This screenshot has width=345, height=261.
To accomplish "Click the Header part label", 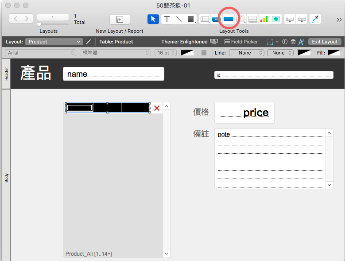I will pyautogui.click(x=6, y=74).
